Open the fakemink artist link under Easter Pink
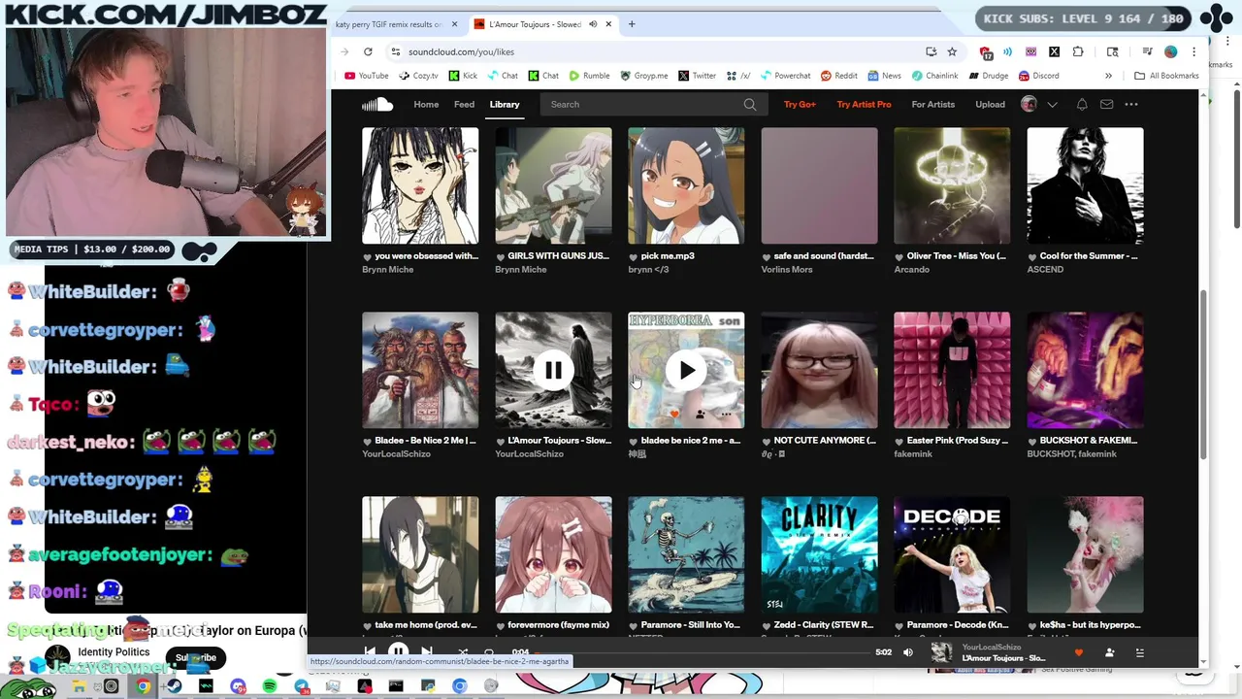The width and height of the screenshot is (1242, 699). (913, 454)
